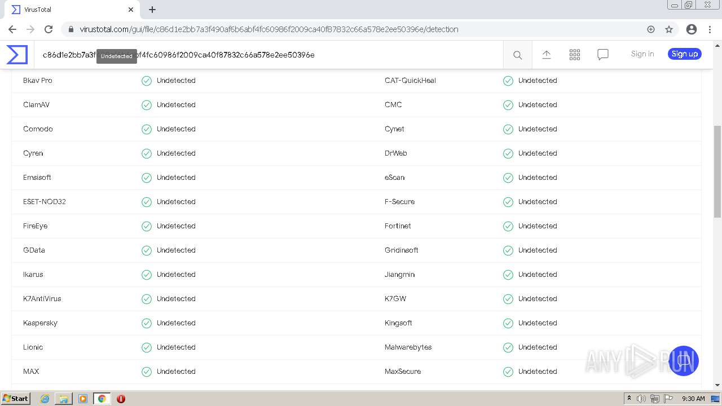Image resolution: width=722 pixels, height=406 pixels.
Task: Open File Explorer from the taskbar
Action: [64, 399]
